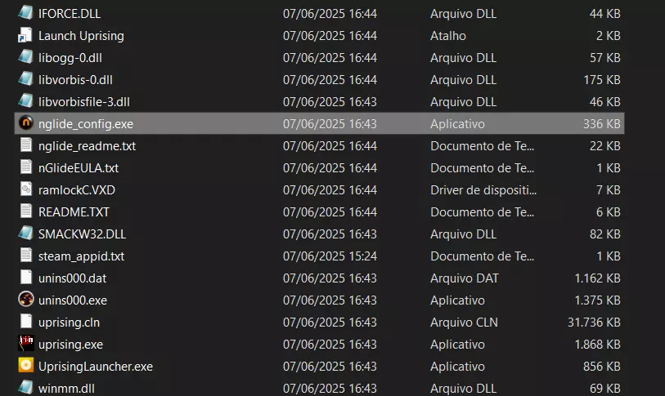Viewport: 665px width, 396px height.
Task: Click the 336 KB size cell
Action: (602, 123)
